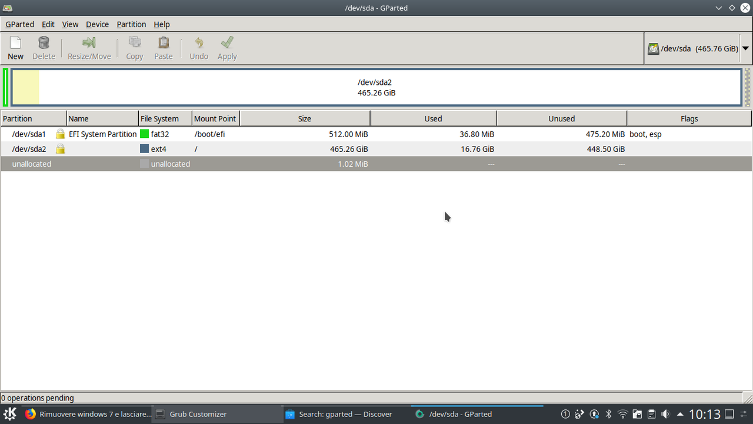Click the Flags column header

click(689, 118)
